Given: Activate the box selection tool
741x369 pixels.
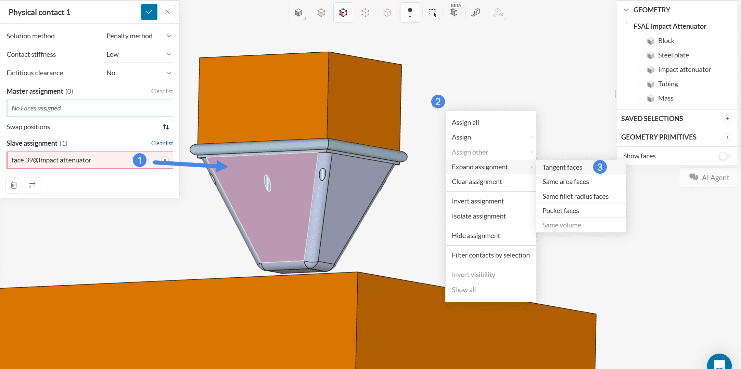Looking at the screenshot, I should click(432, 13).
